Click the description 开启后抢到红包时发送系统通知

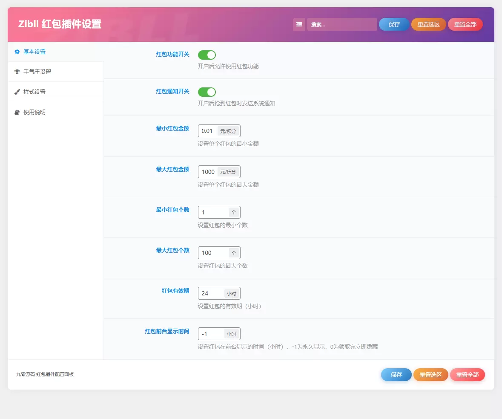point(237,103)
